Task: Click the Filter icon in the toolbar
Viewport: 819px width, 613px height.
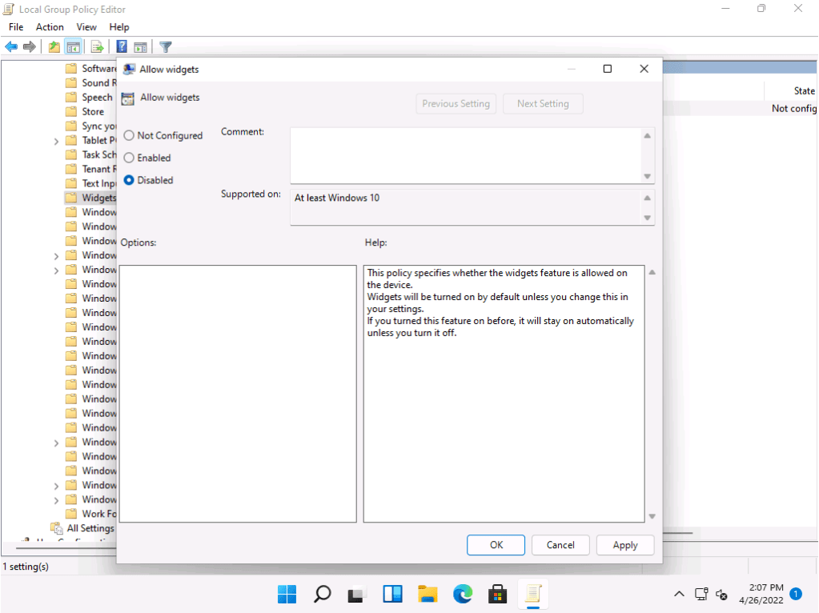Action: [165, 46]
